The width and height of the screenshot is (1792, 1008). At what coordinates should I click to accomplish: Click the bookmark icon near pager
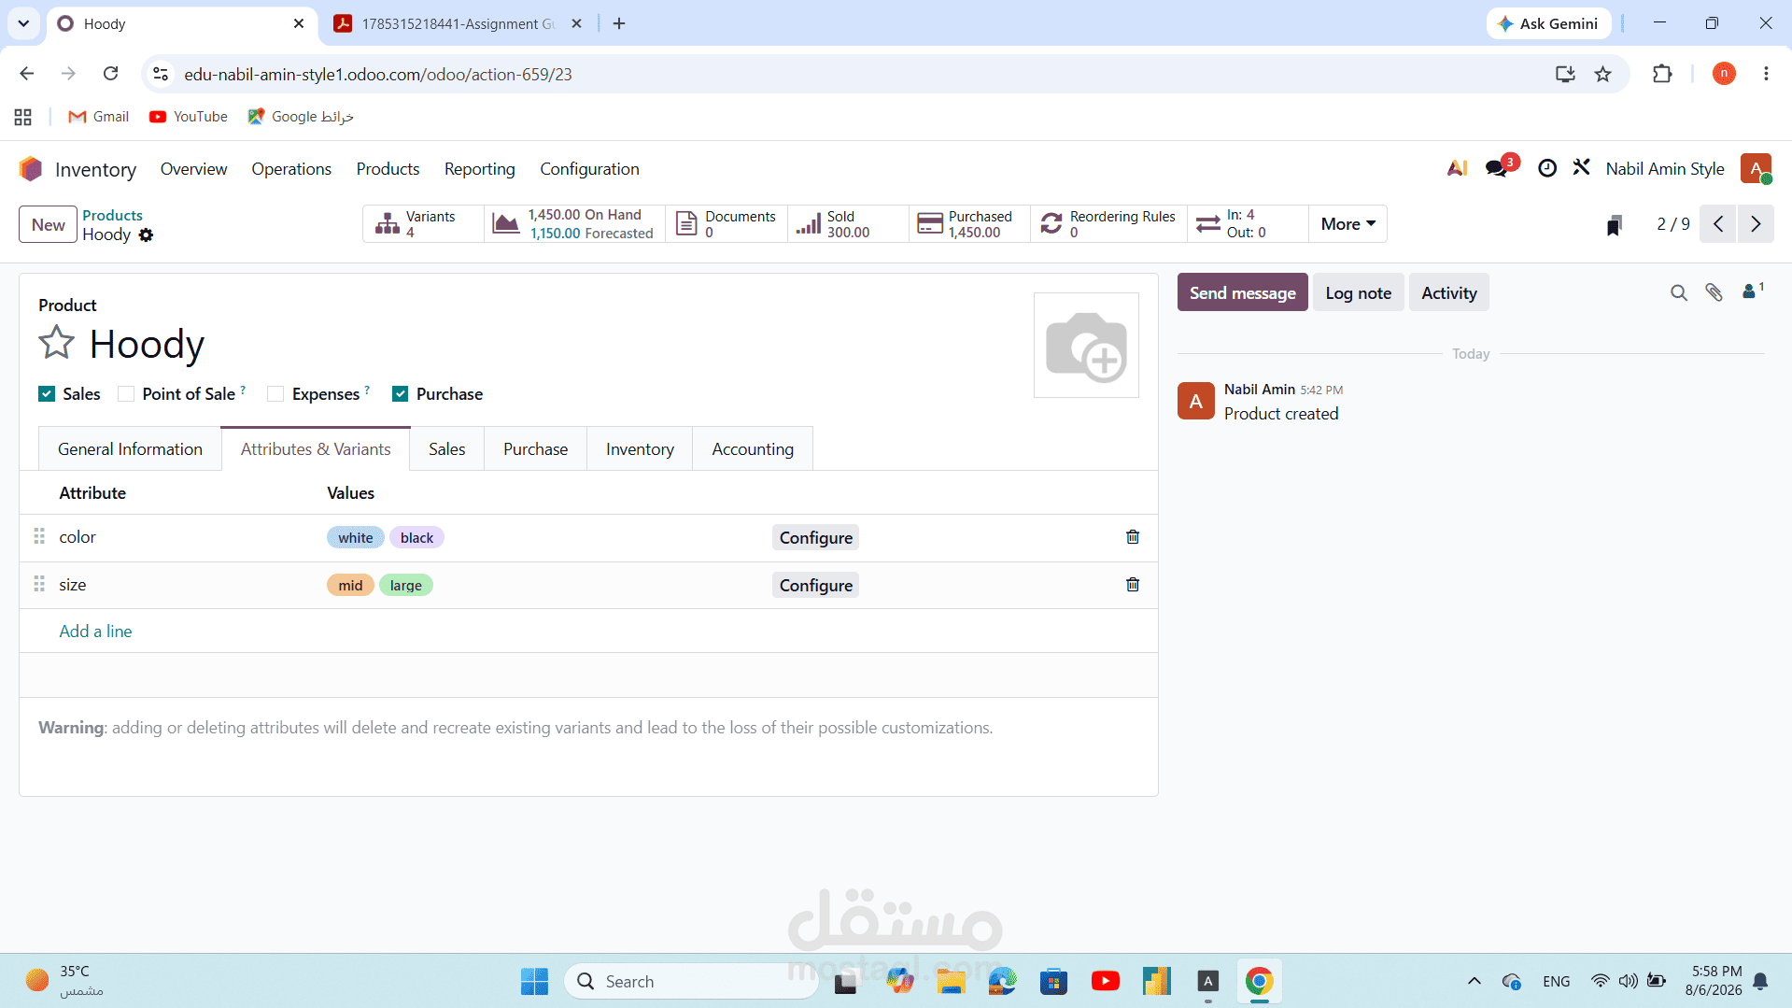[x=1615, y=225]
